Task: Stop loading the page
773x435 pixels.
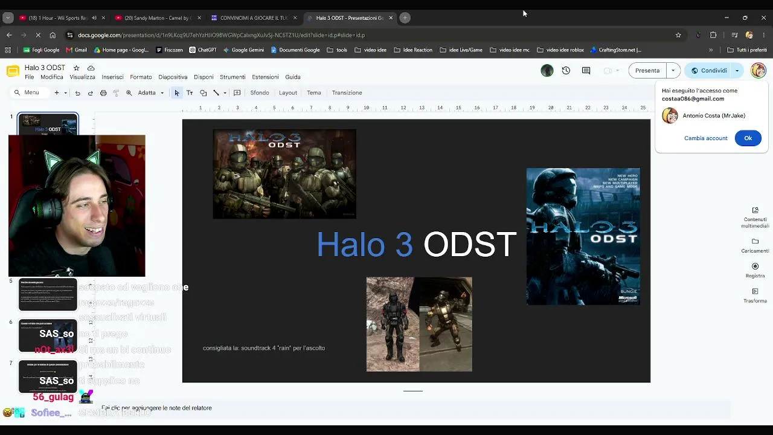Action: (37, 35)
